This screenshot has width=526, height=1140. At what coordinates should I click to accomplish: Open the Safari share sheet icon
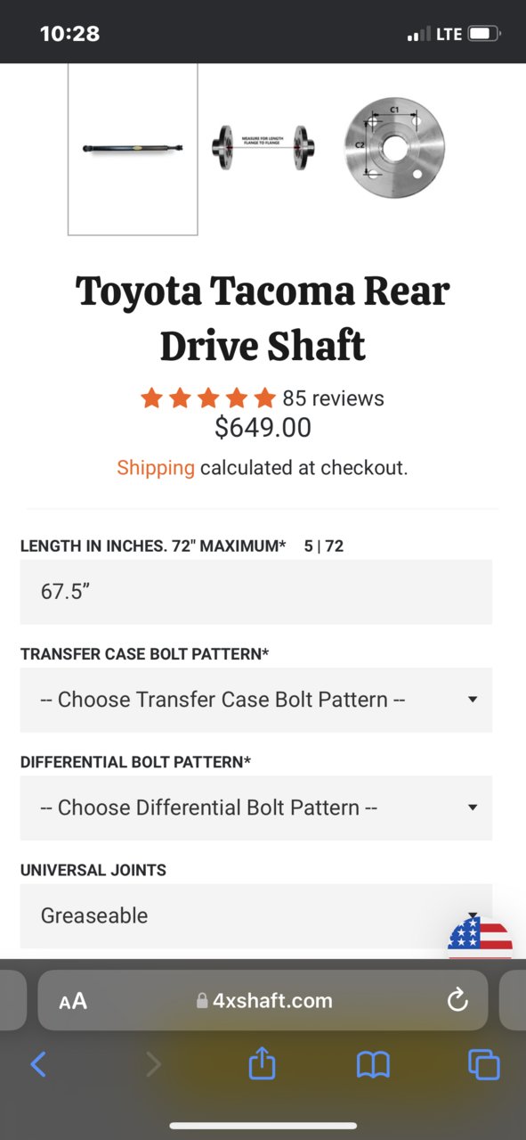[262, 1062]
